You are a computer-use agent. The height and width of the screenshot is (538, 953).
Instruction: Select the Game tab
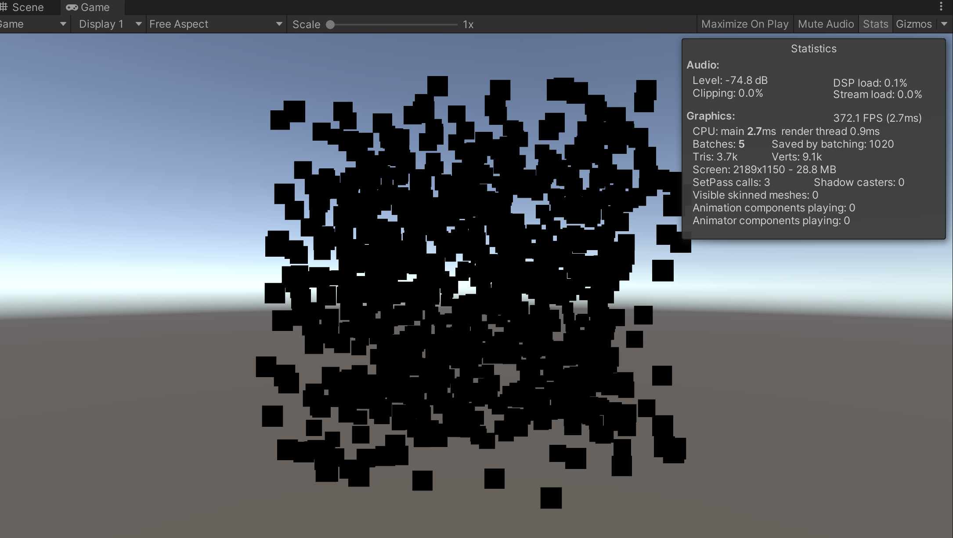point(92,7)
